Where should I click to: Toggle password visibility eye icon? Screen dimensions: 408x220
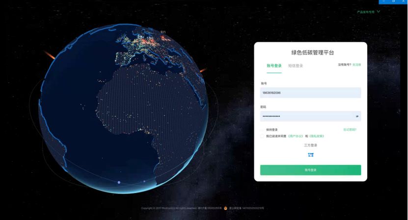pos(357,116)
